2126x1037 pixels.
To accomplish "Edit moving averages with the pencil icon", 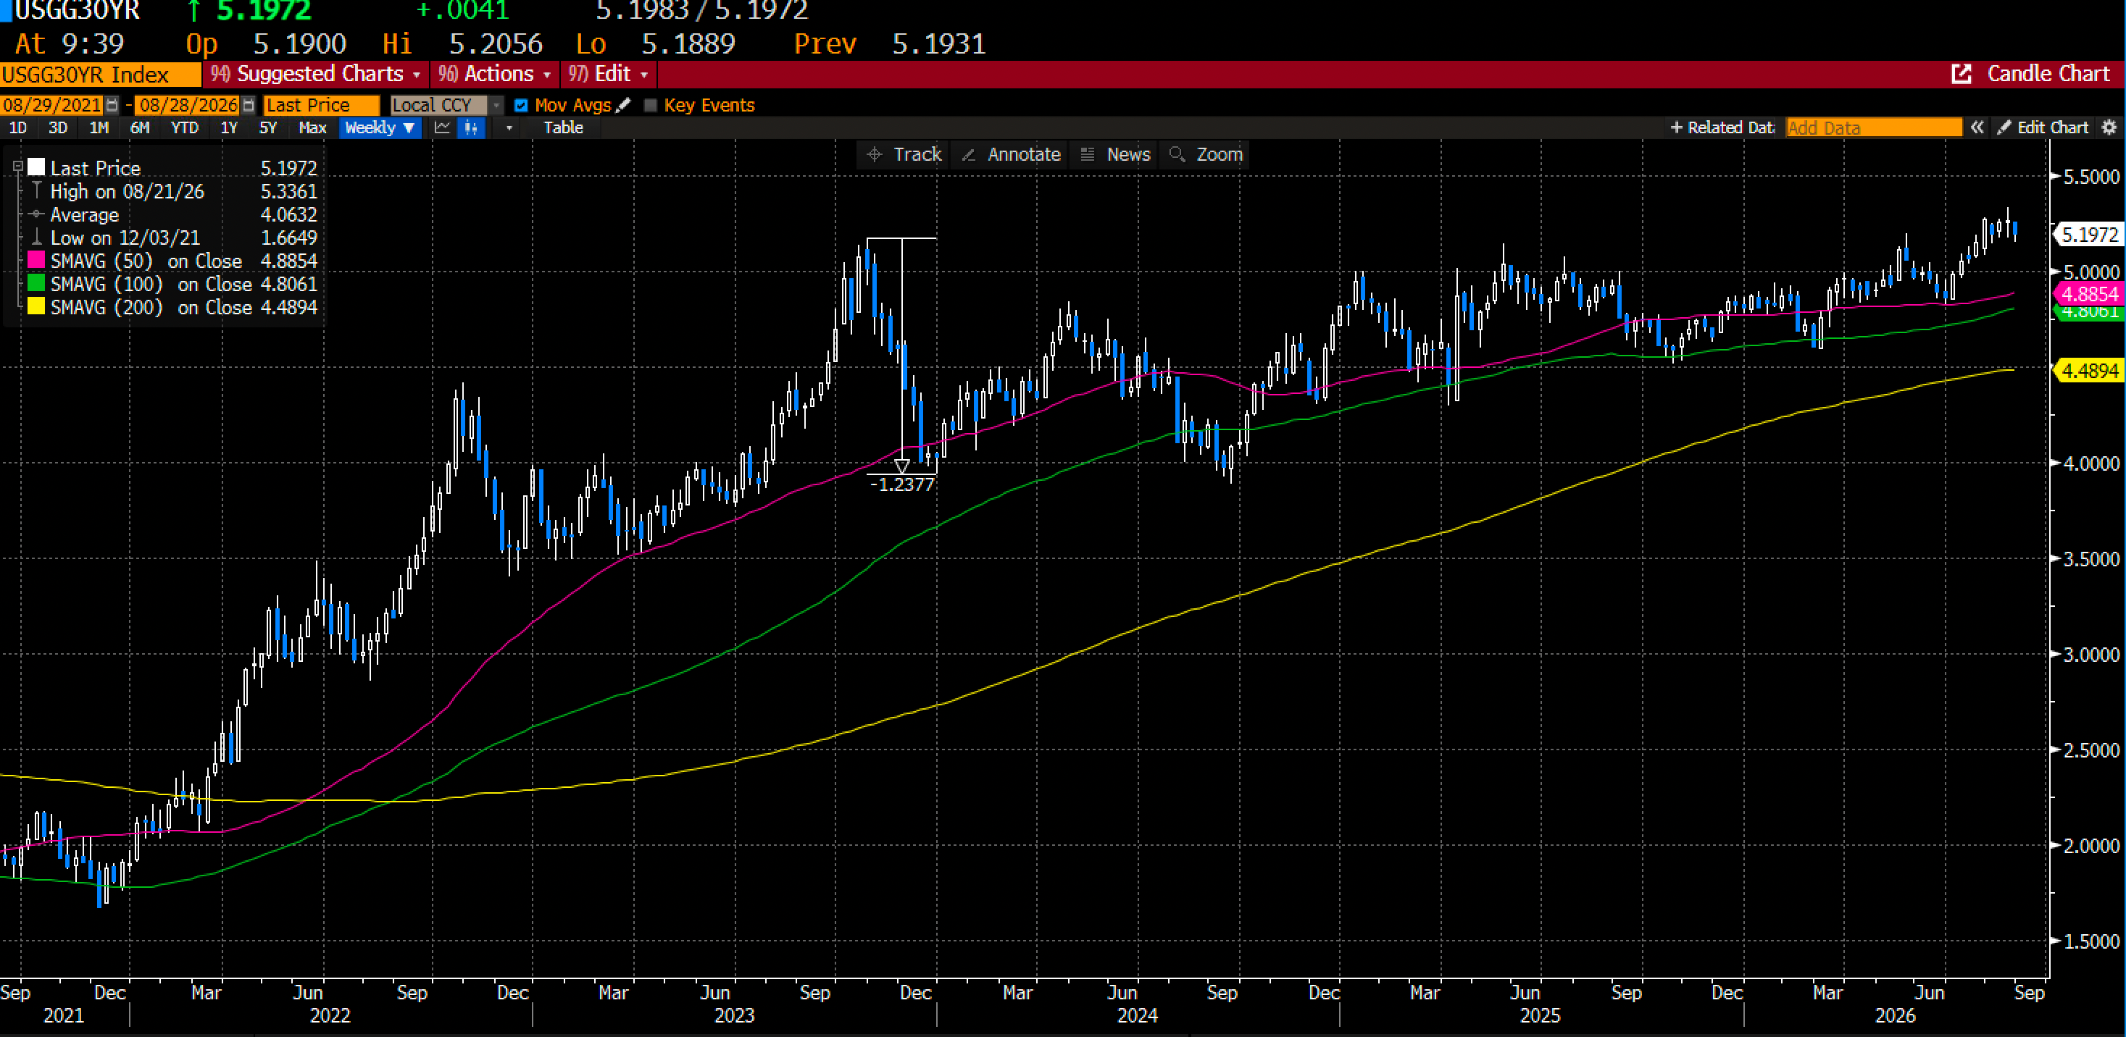I will point(624,105).
